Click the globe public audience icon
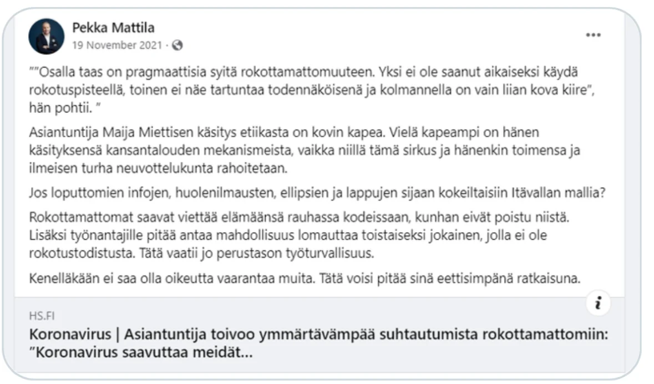Viewport: 654px width, 384px height. pyautogui.click(x=178, y=45)
